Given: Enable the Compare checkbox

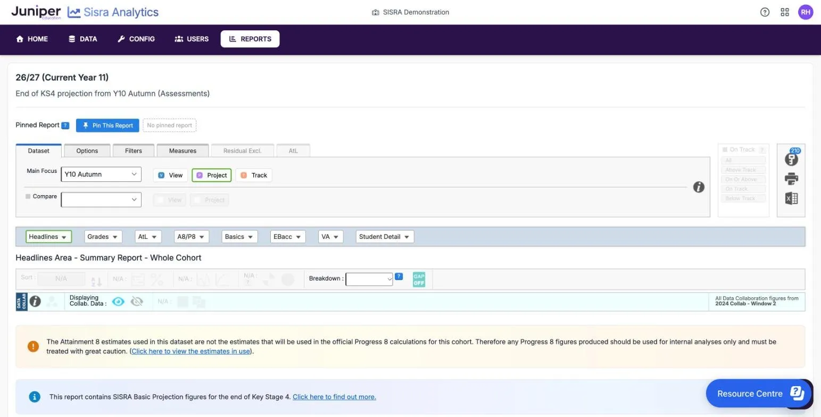Looking at the screenshot, I should click(28, 196).
